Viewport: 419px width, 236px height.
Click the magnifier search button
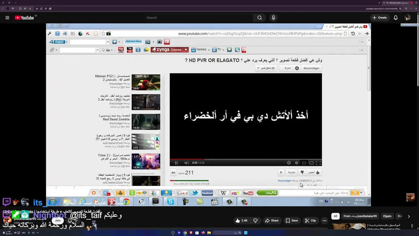point(260,18)
